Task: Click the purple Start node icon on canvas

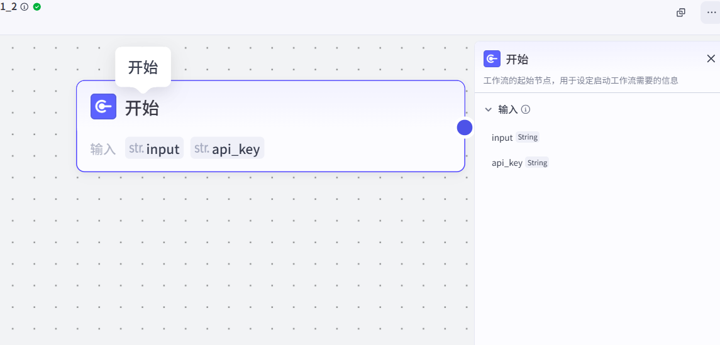Action: (104, 107)
